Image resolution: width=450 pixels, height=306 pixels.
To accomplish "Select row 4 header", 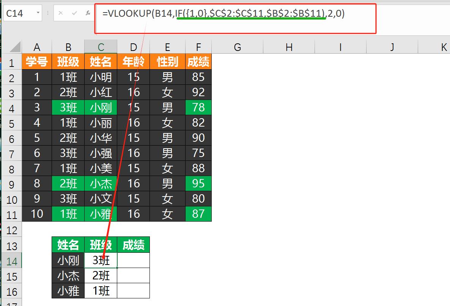I will (x=11, y=108).
